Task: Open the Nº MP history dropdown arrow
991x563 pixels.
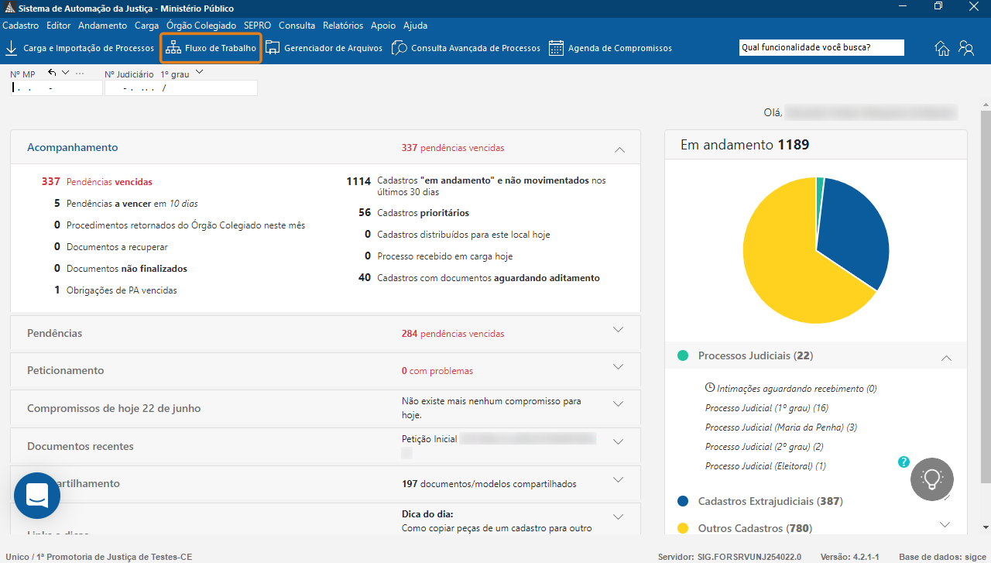Action: click(66, 73)
